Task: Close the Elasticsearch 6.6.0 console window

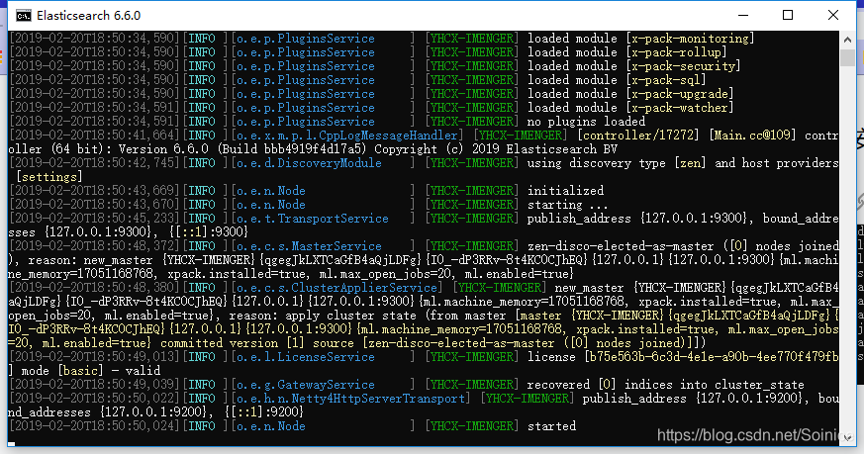Action: point(833,15)
